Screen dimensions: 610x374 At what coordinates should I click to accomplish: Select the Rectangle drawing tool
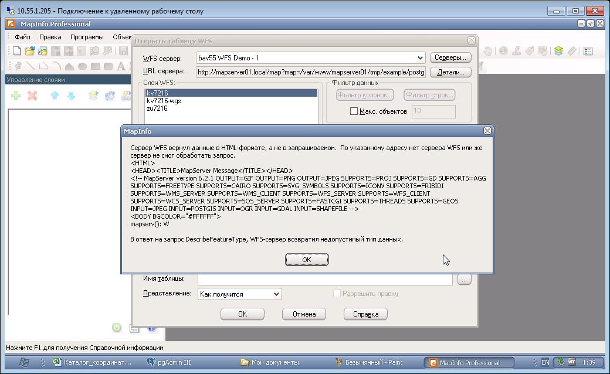(x=95, y=66)
